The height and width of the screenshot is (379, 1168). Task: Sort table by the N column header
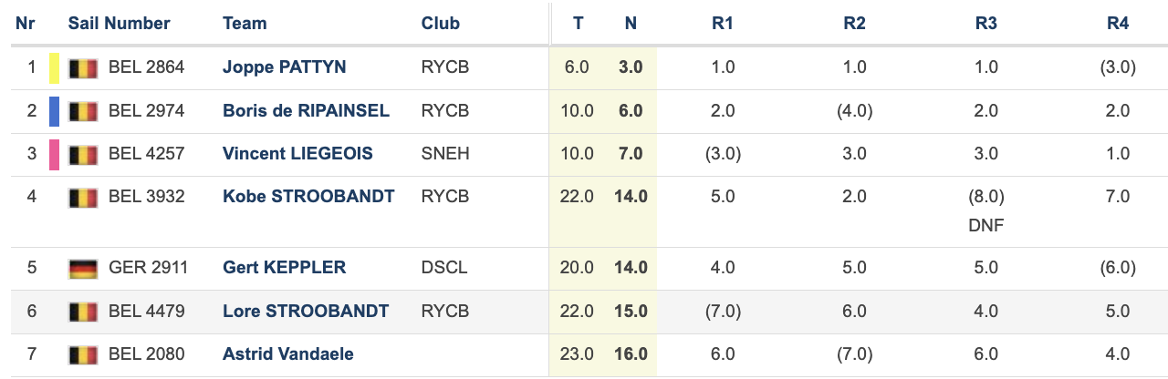click(x=631, y=24)
